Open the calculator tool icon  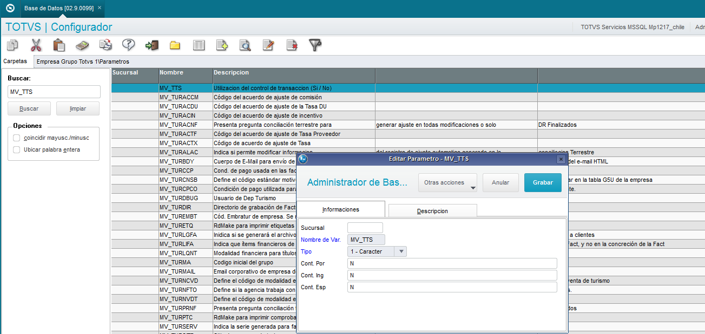[x=82, y=45]
